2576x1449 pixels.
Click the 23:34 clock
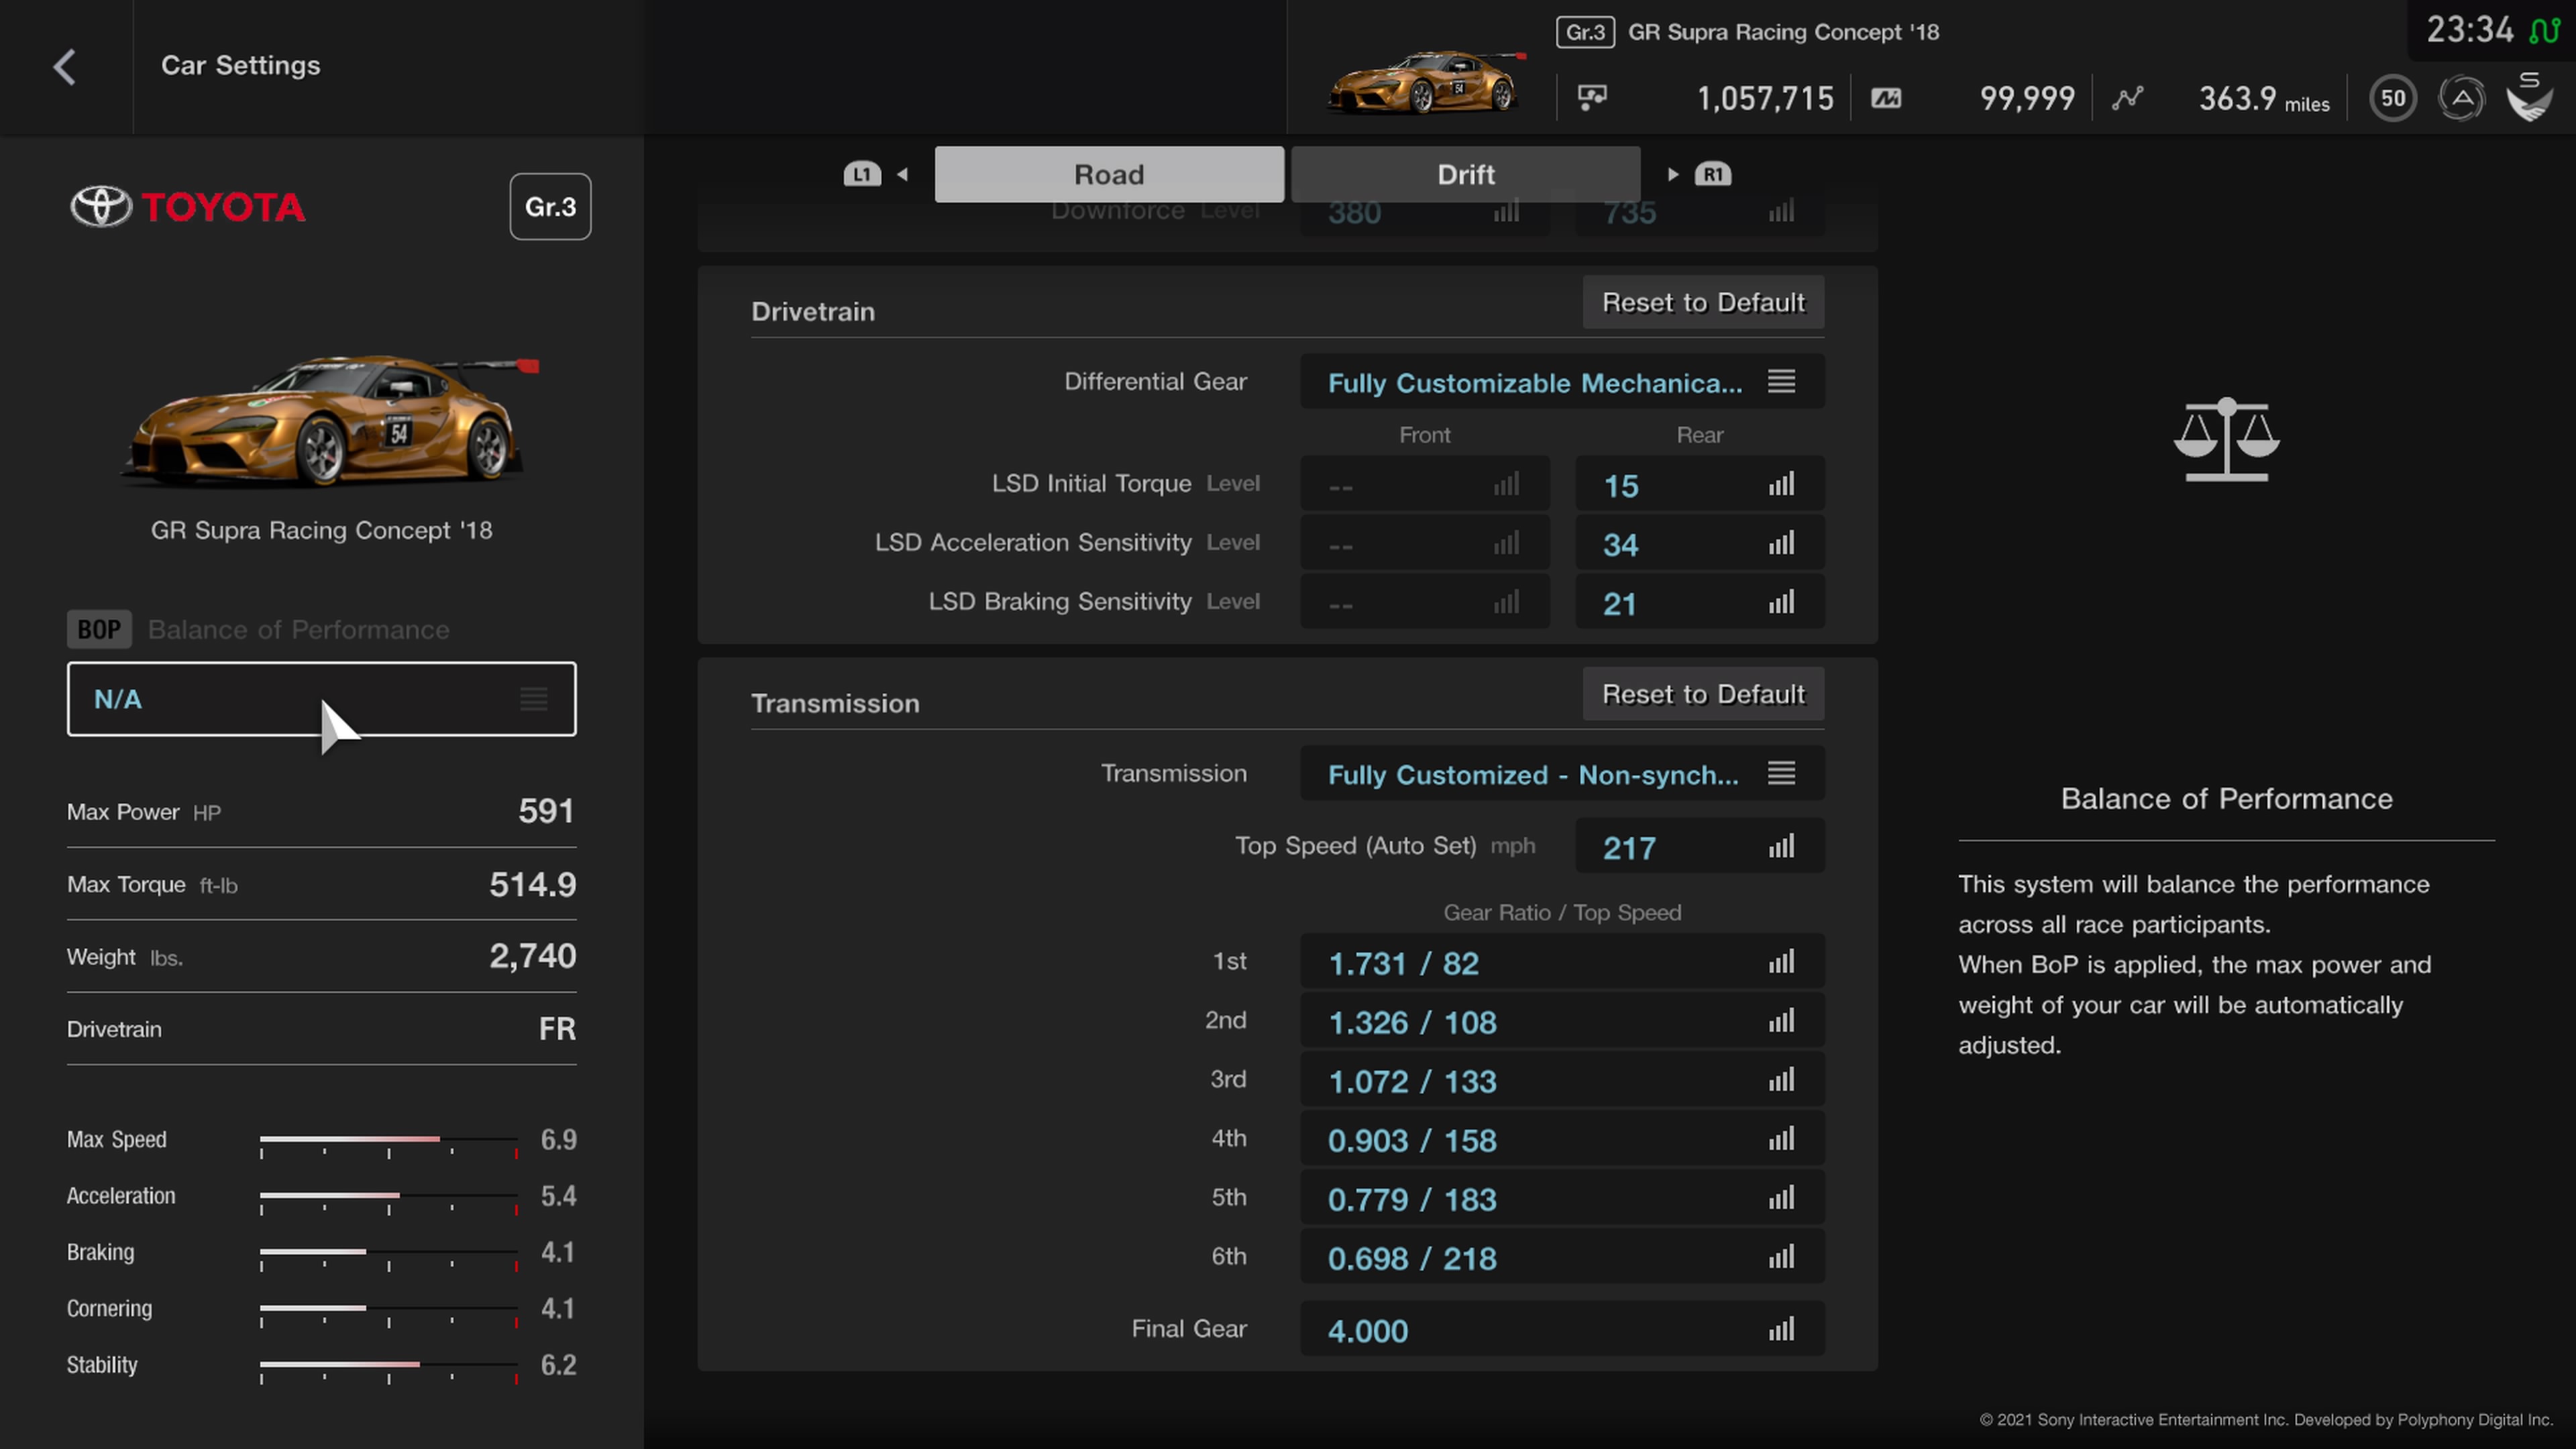pos(2470,30)
